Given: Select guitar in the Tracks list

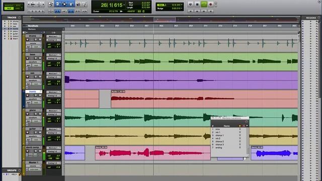Looking at the screenshot, I should tap(16, 34).
